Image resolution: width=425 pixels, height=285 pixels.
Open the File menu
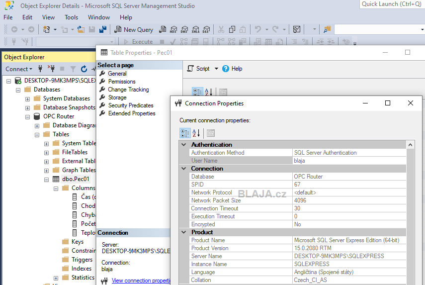8,17
